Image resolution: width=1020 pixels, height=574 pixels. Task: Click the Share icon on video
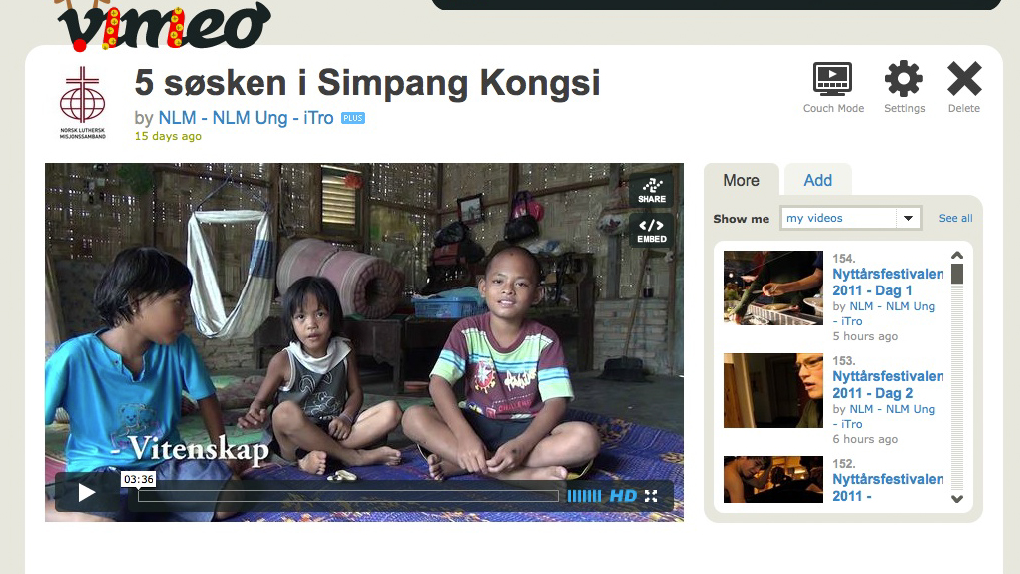651,190
